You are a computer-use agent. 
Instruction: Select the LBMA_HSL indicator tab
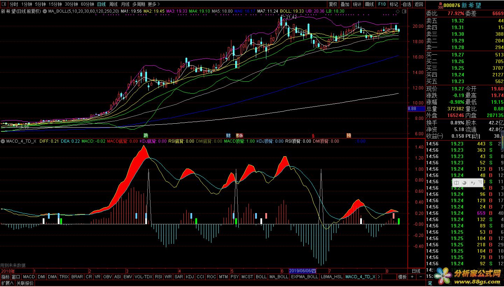[332, 277]
